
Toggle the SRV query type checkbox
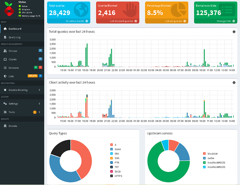point(111,153)
